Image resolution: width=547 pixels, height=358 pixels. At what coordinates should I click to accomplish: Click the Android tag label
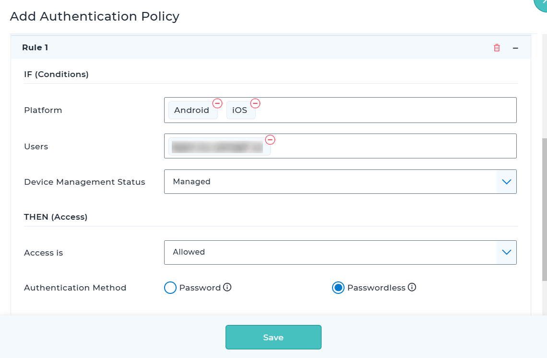(191, 111)
